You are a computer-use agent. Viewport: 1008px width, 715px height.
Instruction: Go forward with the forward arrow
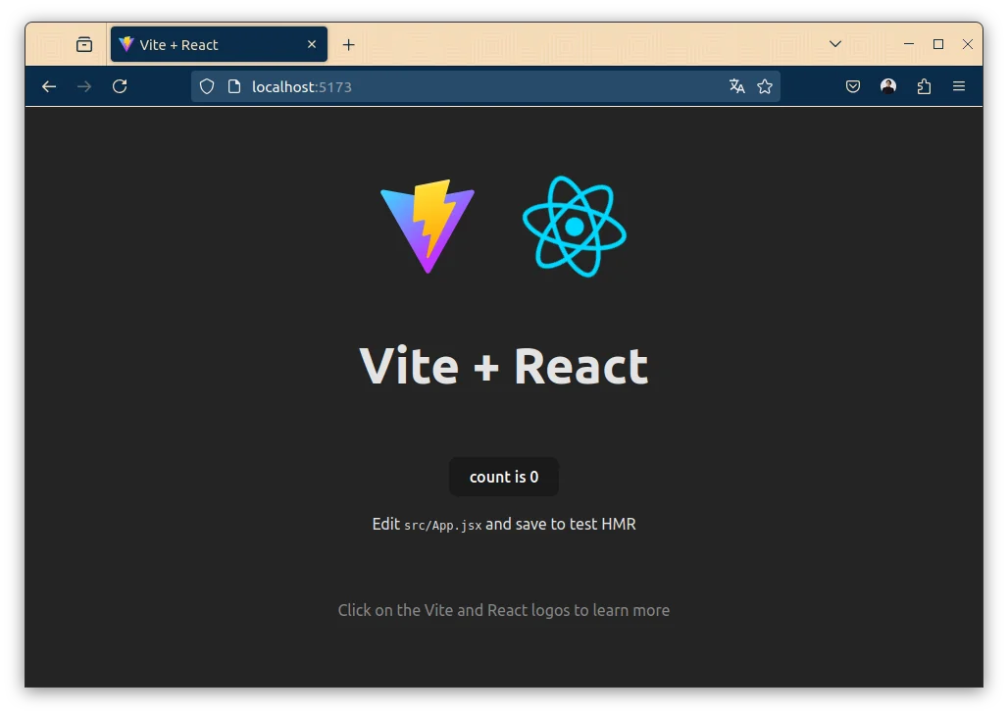click(84, 86)
